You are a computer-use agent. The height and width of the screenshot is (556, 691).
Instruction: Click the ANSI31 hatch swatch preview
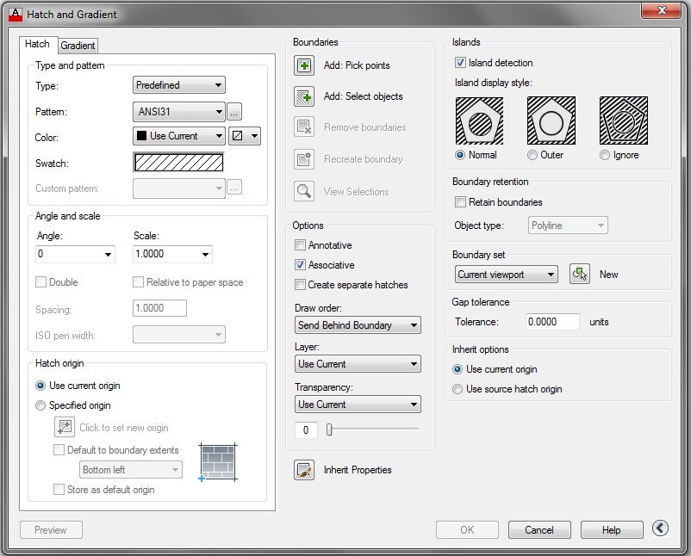(x=177, y=162)
